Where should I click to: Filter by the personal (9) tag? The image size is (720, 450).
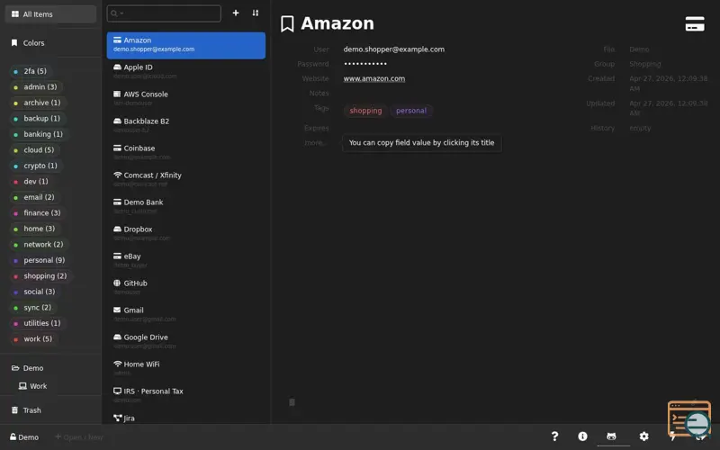coord(40,260)
